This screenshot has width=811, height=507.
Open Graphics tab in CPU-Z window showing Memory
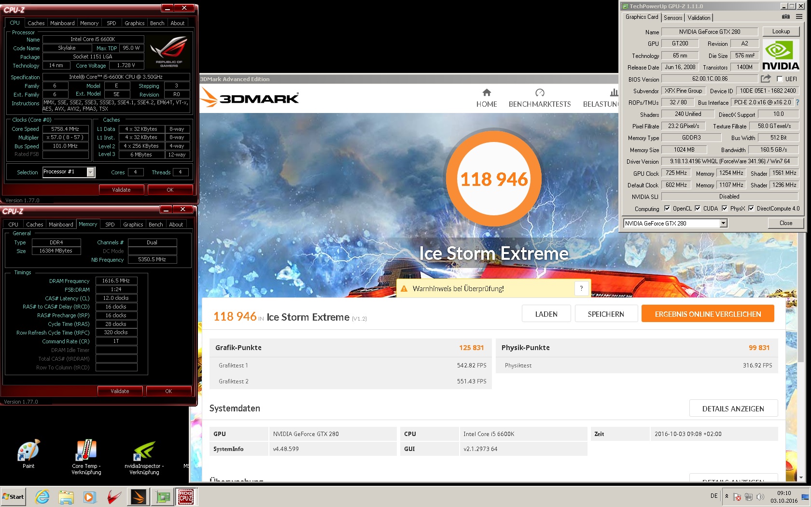pyautogui.click(x=133, y=225)
